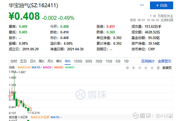This screenshot has height=121, width=178.
Task: Click the 成交量 1.6亿手 volume label
Action: (x=18, y=117)
